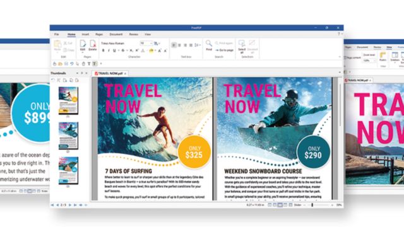Screen dimensions: 404x227
Task: Open the Document ribbon tab
Action: click(x=116, y=34)
